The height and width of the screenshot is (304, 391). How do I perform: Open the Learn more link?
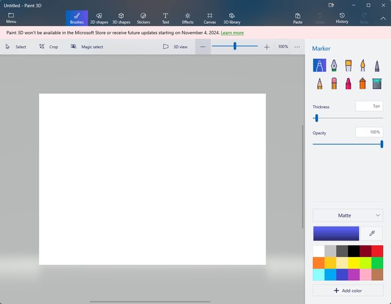232,32
